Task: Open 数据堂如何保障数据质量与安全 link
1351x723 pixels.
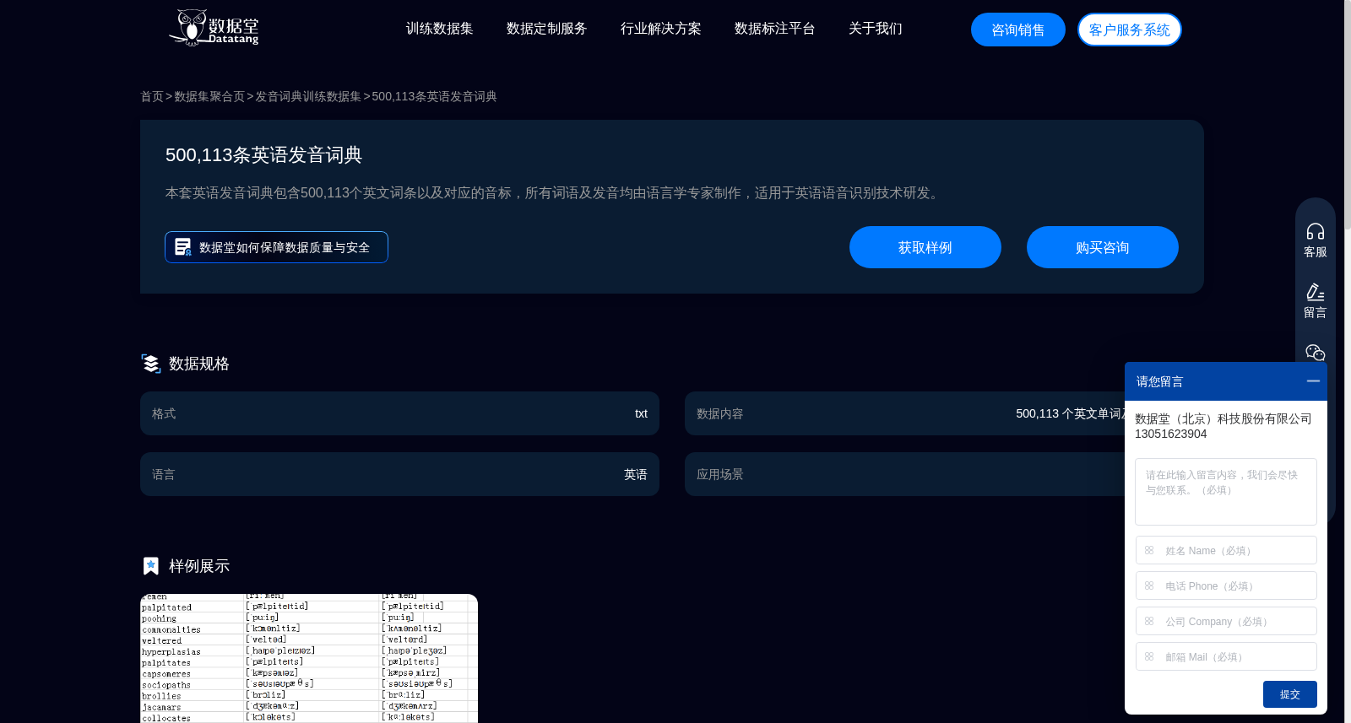Action: pos(276,247)
